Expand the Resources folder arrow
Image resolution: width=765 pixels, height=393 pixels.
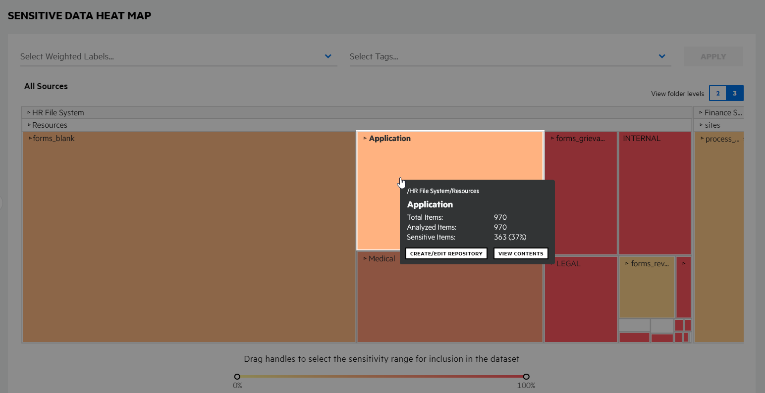click(29, 125)
